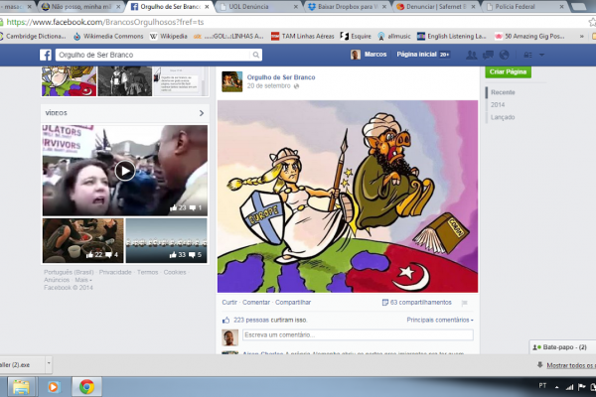Screen dimensions: 596x397
Task: Click the Orgulho de Ser Branco page name link
Action: 281,77
